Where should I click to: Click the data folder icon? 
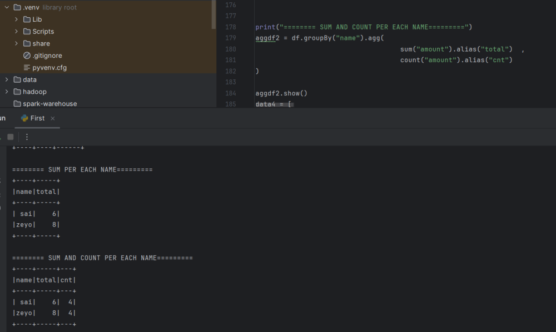point(17,79)
